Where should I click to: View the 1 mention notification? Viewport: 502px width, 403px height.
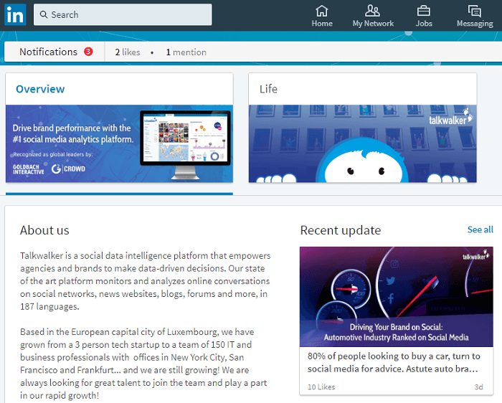tap(186, 52)
